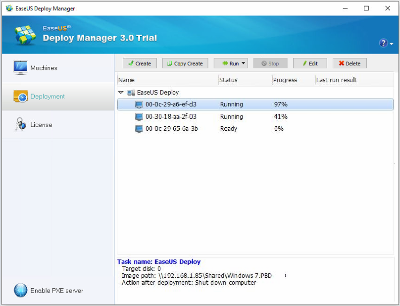
Task: Click the Action after deployment line
Action: pos(189,283)
